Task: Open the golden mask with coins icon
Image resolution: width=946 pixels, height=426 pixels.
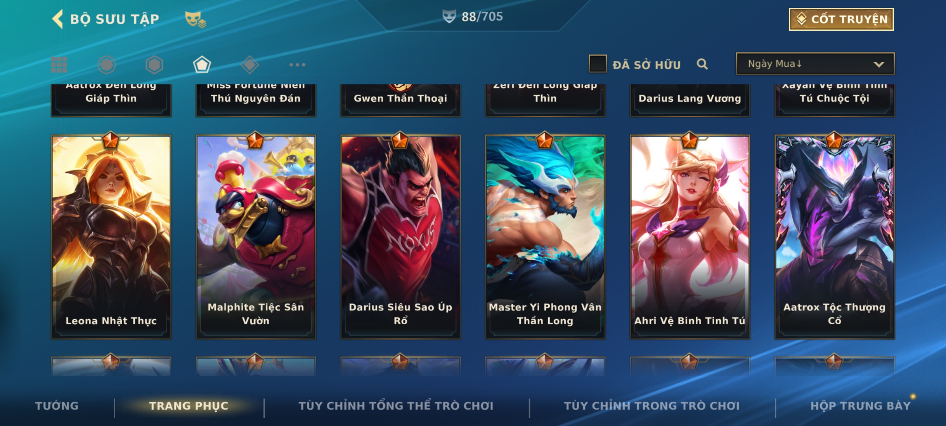Action: [196, 19]
